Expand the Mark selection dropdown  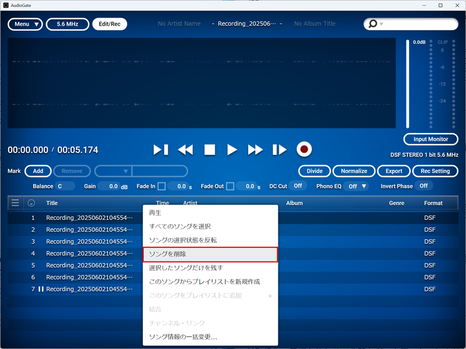tap(125, 171)
